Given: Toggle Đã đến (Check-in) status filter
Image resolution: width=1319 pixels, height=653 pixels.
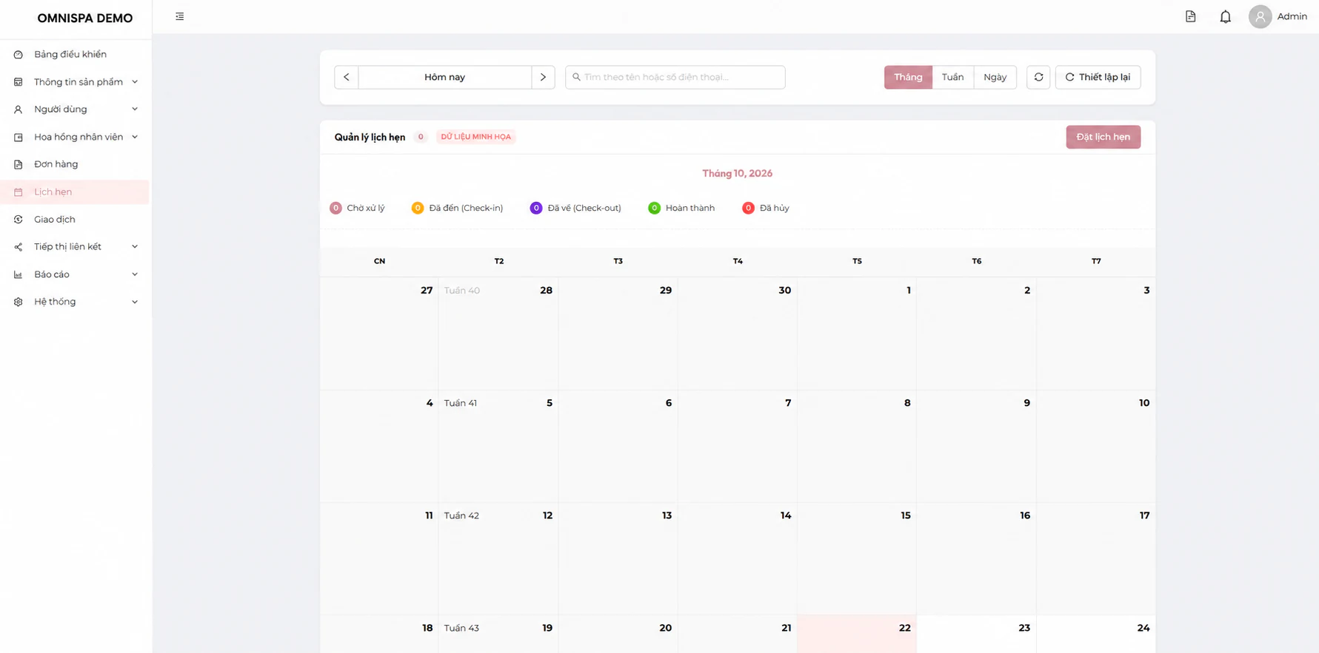Looking at the screenshot, I should 457,208.
